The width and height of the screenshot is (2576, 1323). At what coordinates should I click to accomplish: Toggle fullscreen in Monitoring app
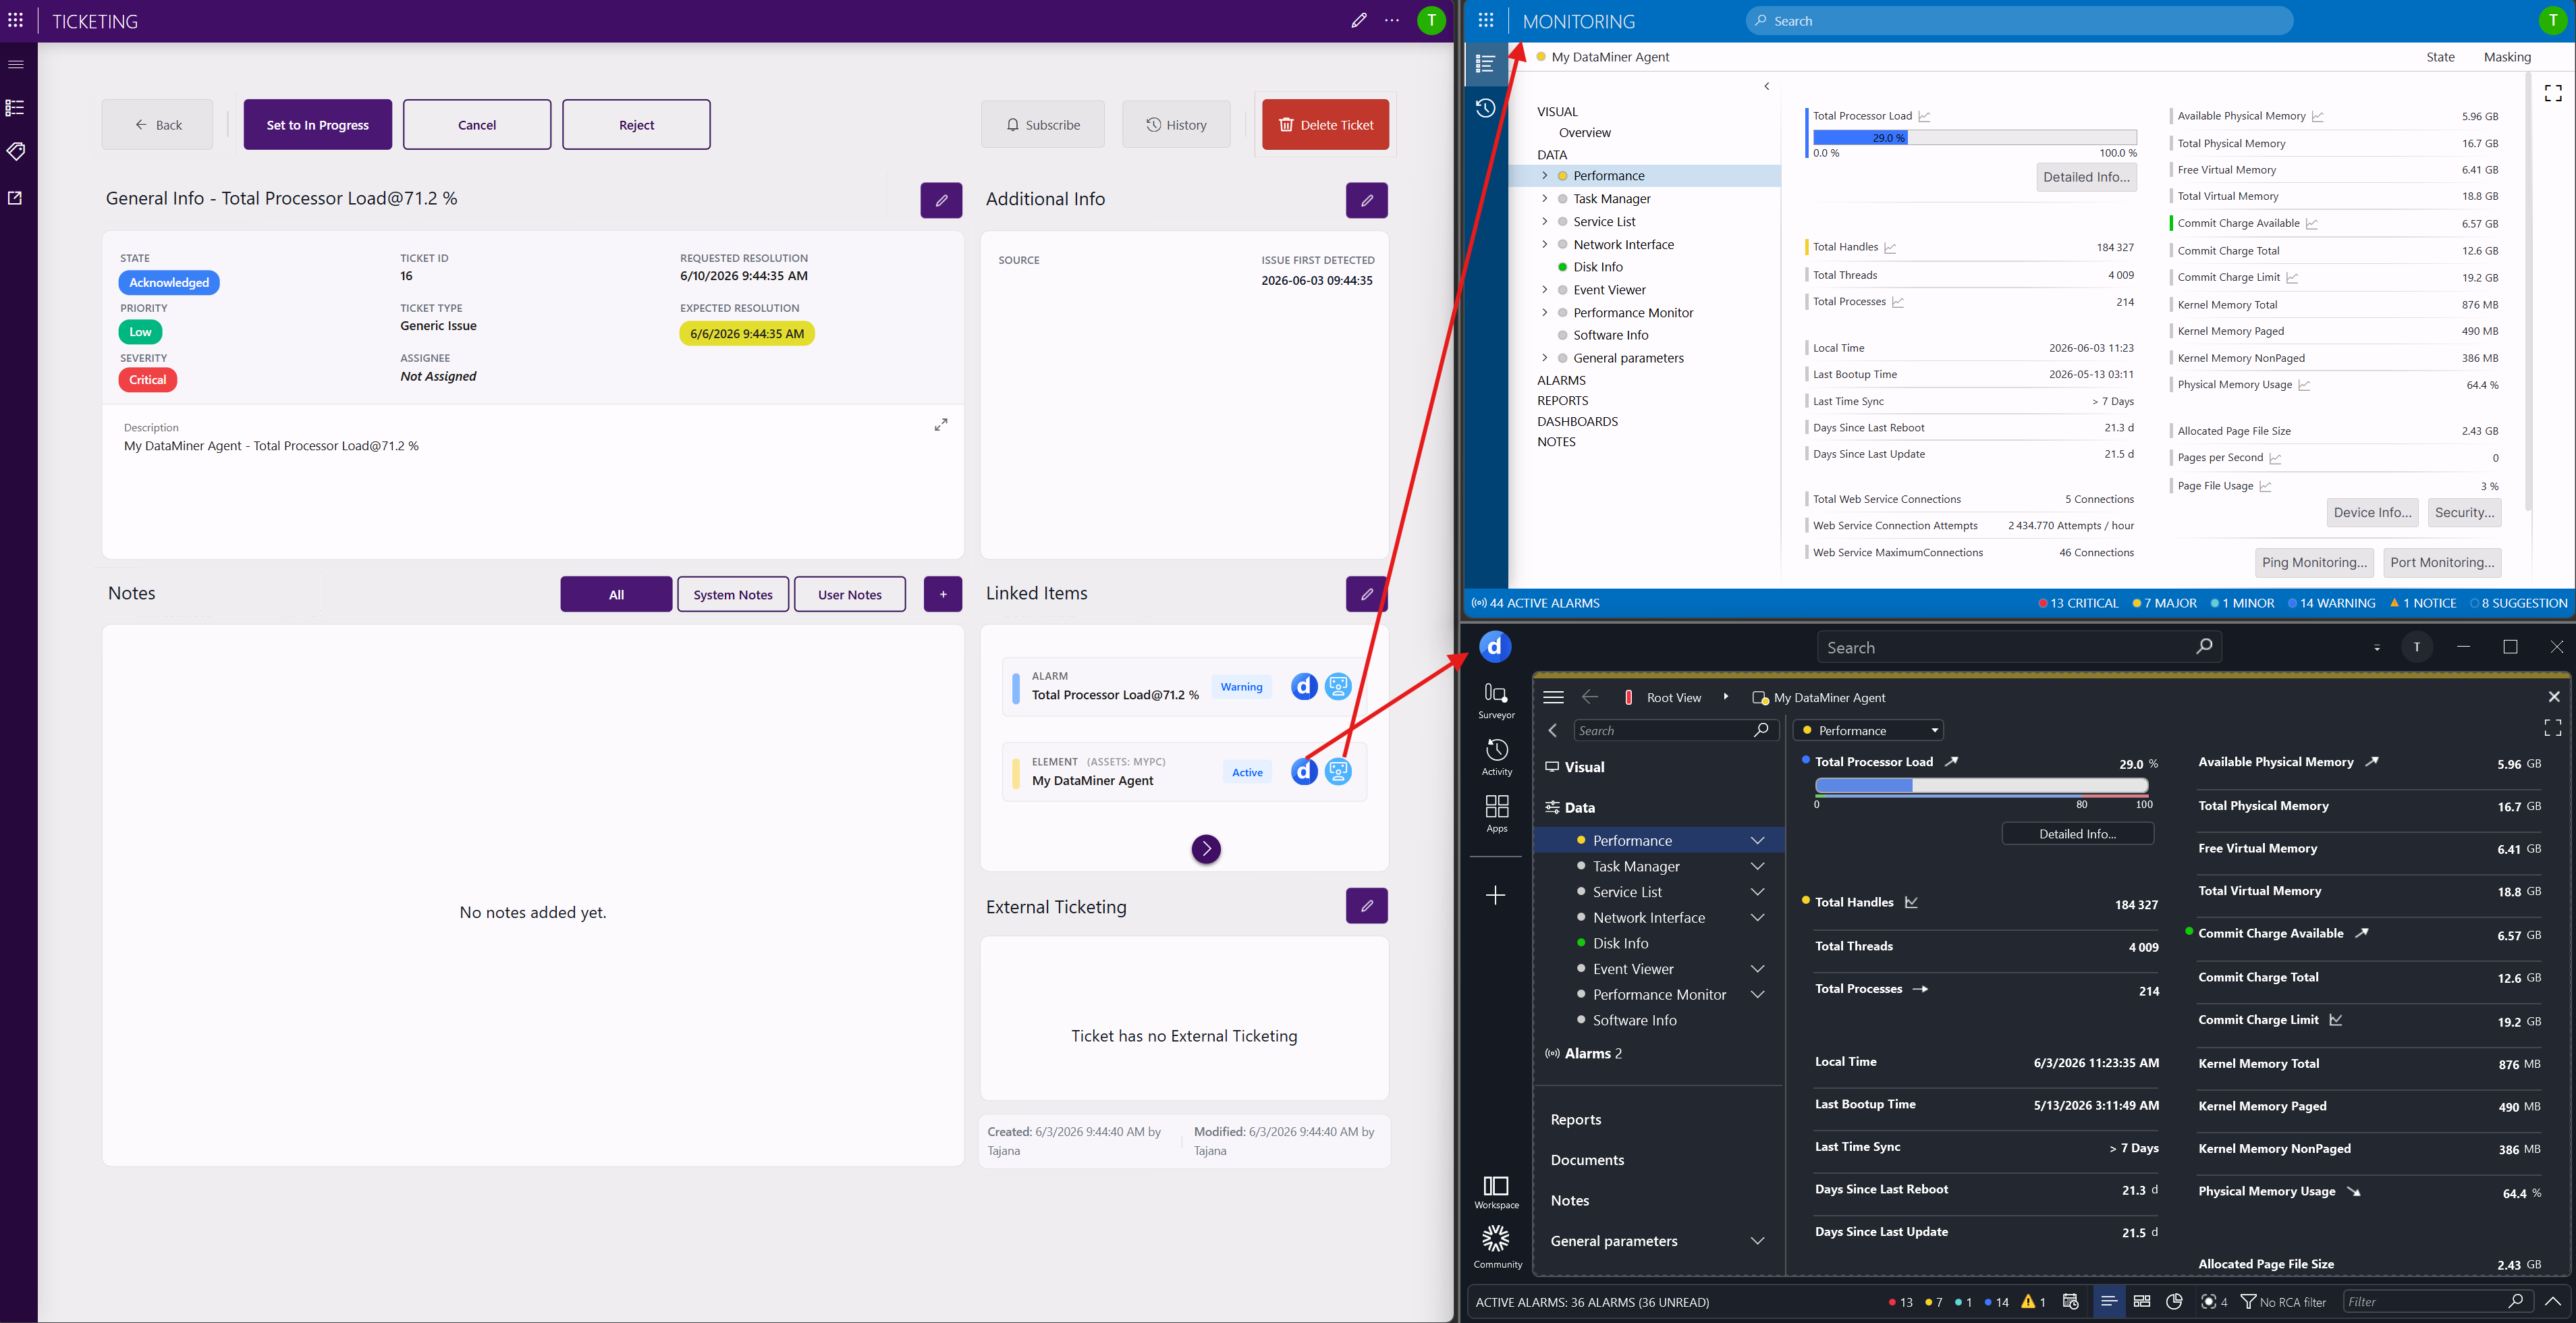coord(2553,93)
